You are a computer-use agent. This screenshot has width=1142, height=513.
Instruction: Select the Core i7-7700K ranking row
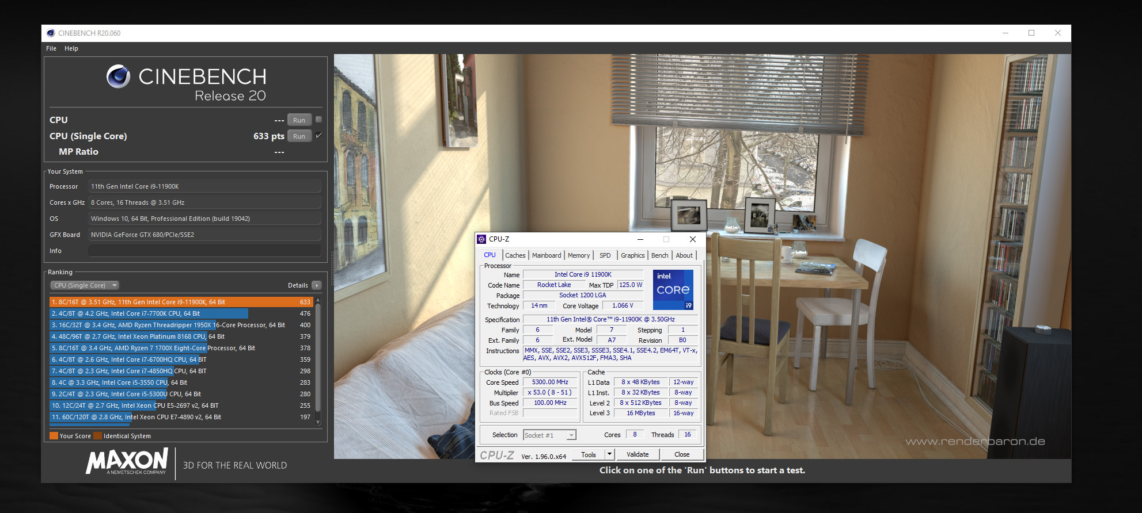pyautogui.click(x=181, y=313)
